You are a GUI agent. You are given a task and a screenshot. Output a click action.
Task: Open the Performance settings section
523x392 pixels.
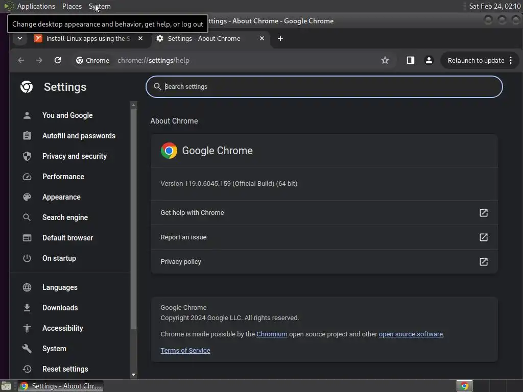tap(63, 177)
